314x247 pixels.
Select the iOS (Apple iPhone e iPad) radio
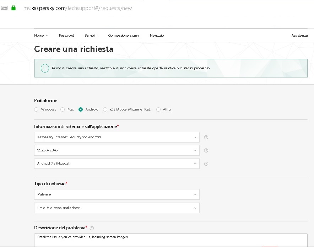click(x=105, y=109)
